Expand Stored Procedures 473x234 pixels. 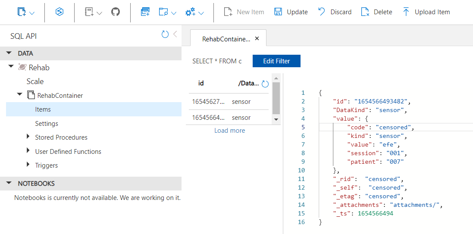28,136
